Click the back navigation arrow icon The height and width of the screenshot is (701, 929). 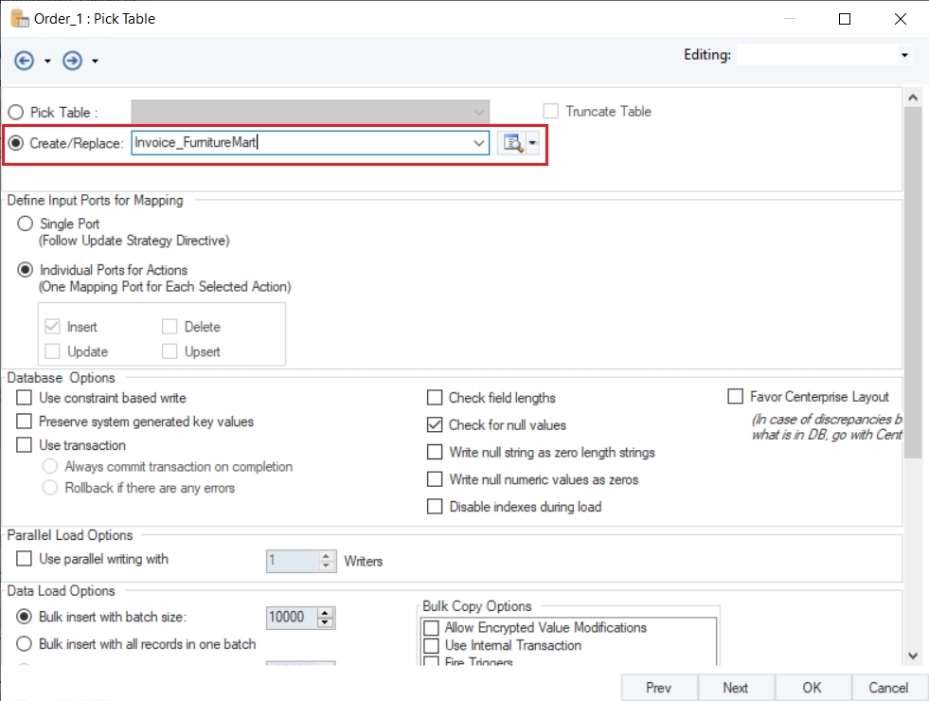[25, 61]
